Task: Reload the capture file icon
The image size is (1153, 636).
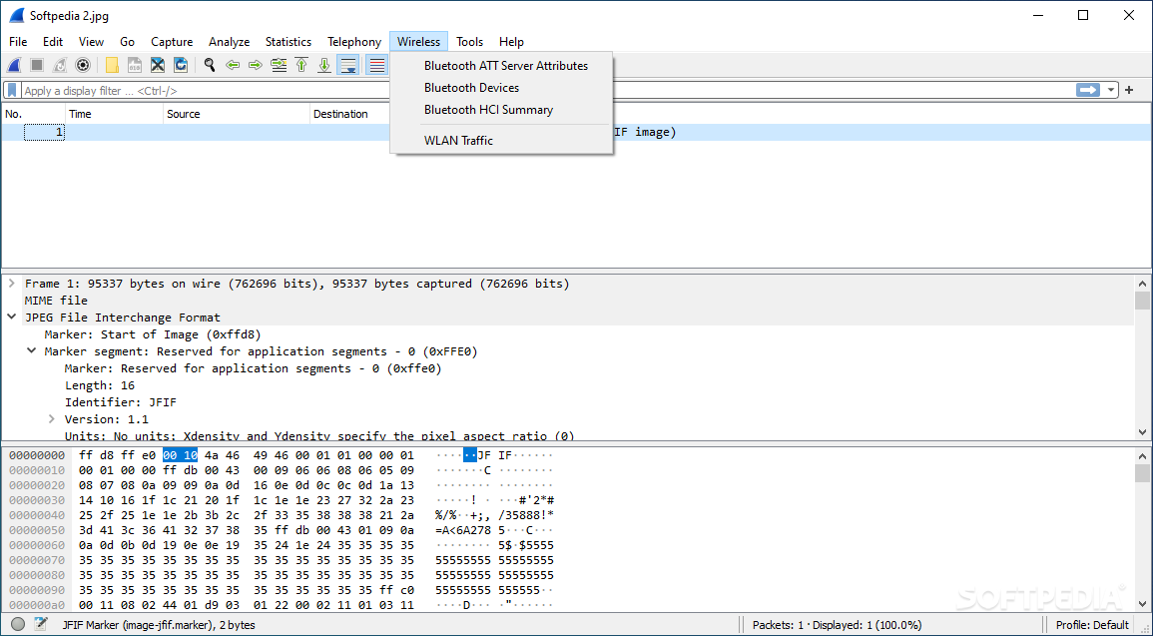Action: (180, 66)
